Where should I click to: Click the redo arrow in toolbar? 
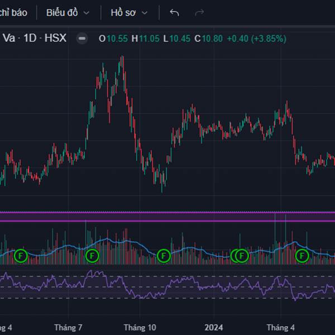click(x=199, y=12)
